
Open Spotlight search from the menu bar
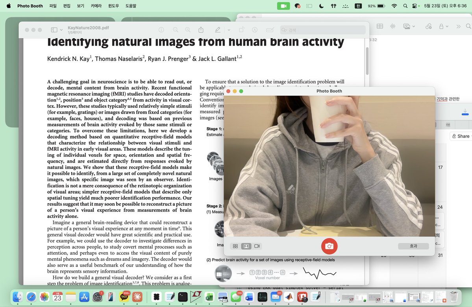click(x=405, y=6)
